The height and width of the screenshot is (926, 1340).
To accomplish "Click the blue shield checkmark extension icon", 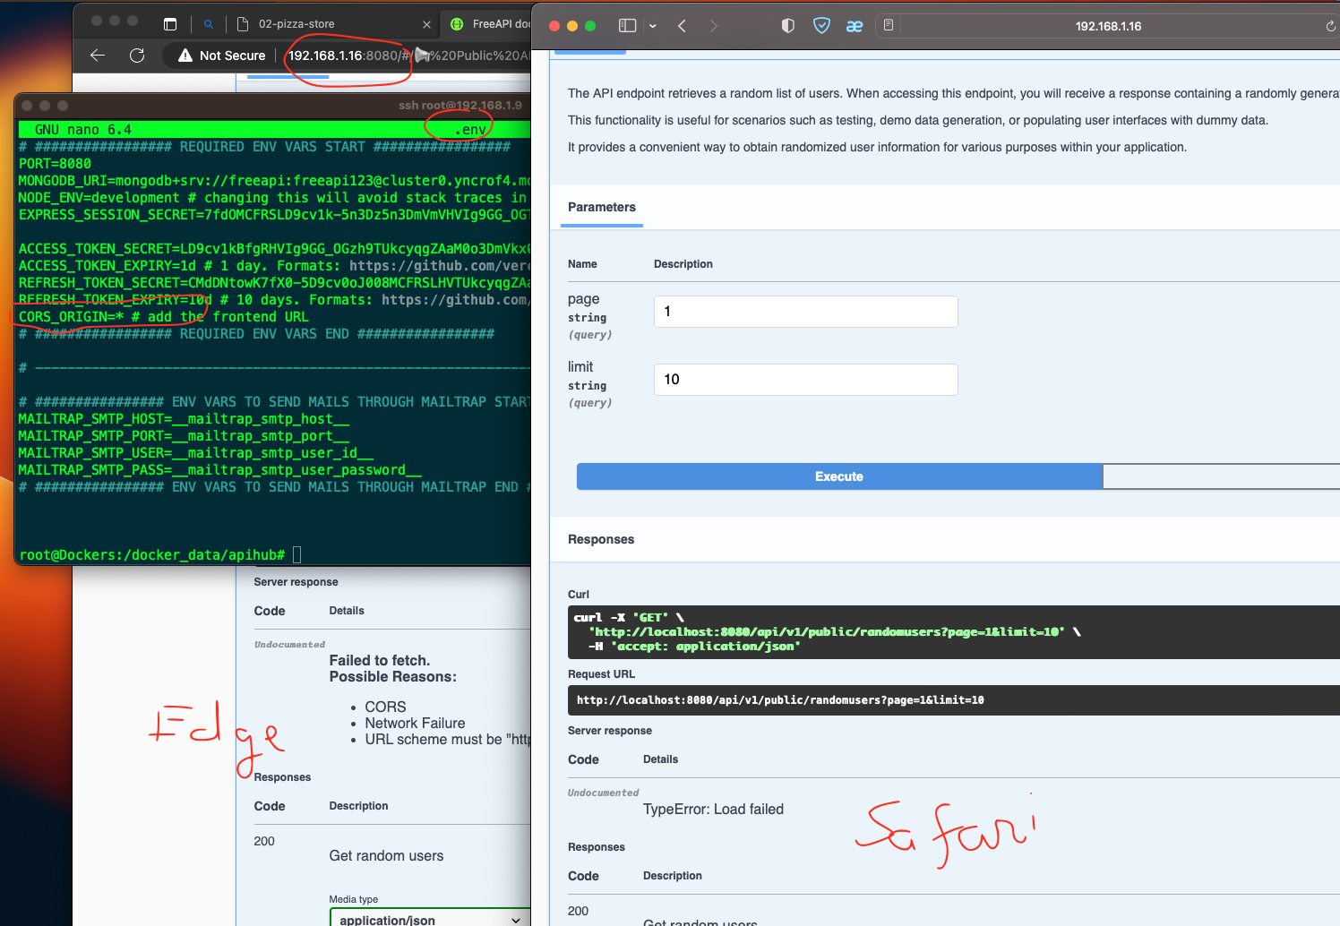I will (x=821, y=25).
